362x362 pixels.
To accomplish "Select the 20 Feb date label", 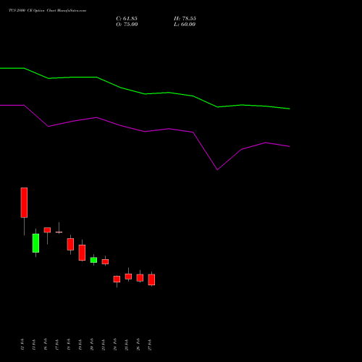I will [x=92, y=345].
